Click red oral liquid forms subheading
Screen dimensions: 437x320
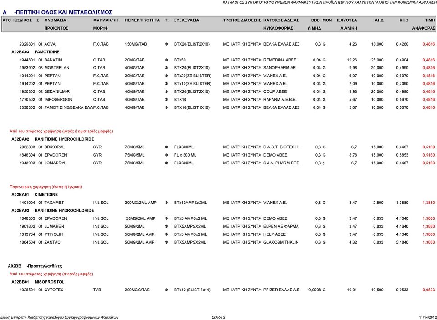pyautogui.click(x=61, y=131)
